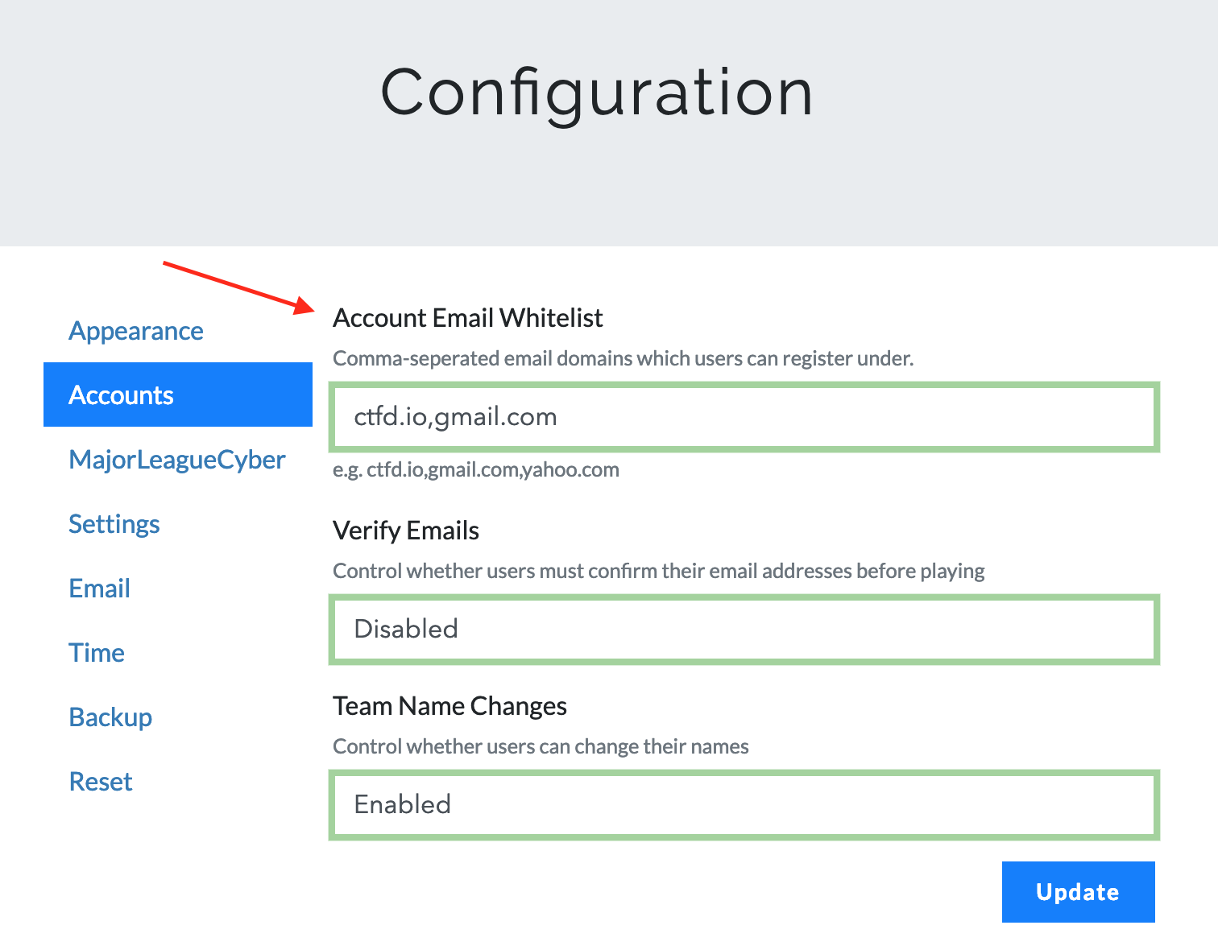Open the Settings section

click(x=114, y=524)
